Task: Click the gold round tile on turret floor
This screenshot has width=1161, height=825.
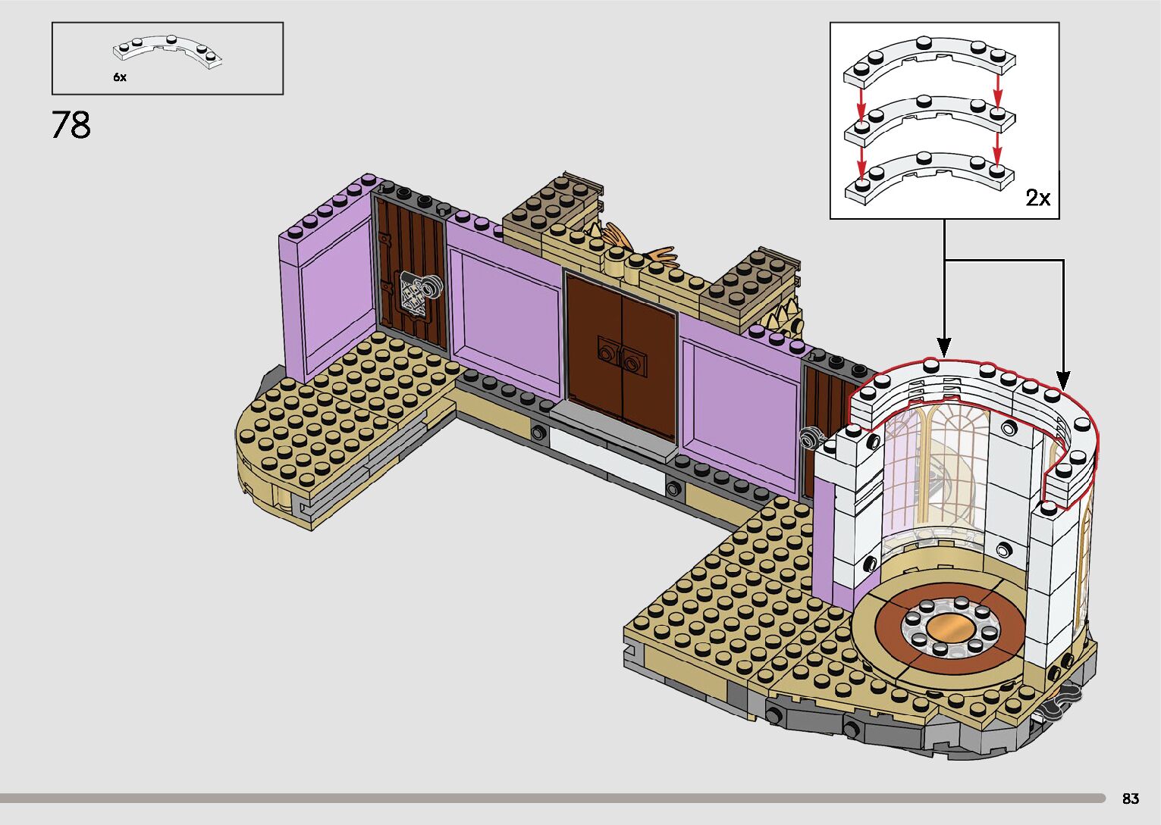Action: click(949, 629)
